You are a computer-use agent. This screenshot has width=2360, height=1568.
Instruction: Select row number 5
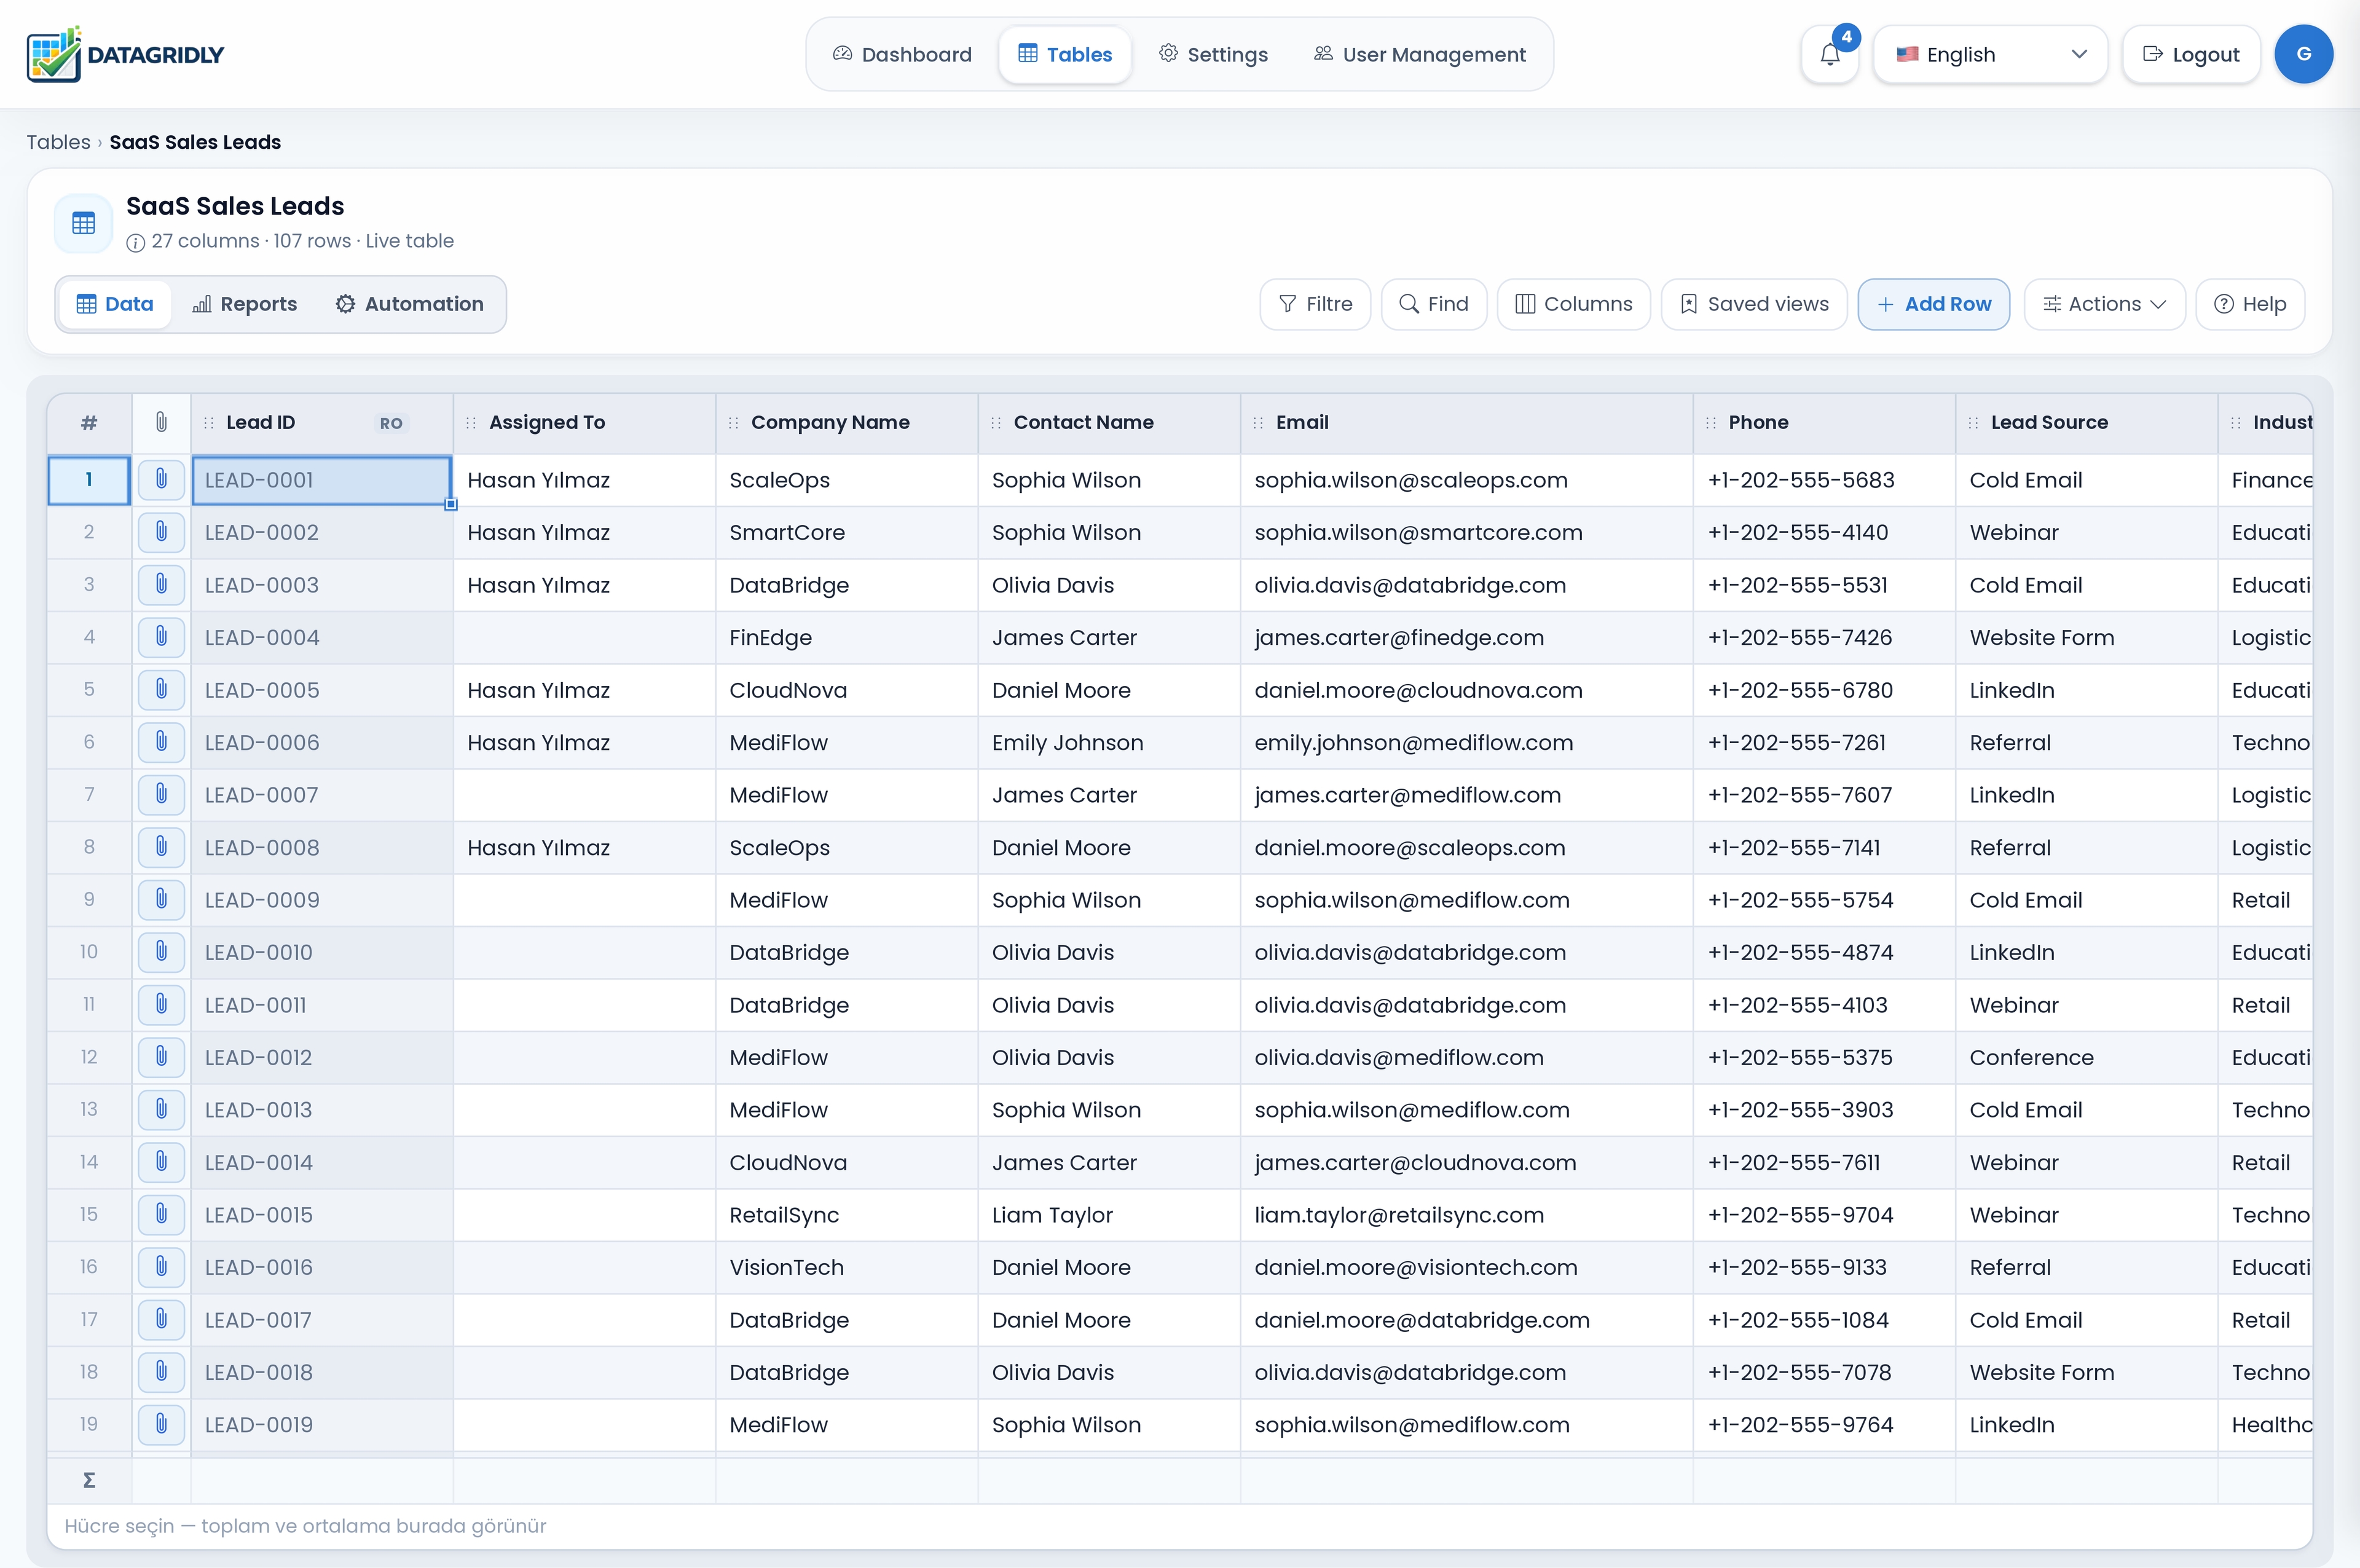pos(89,690)
